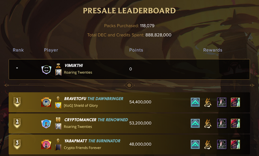Click the Points column header

(x=136, y=50)
